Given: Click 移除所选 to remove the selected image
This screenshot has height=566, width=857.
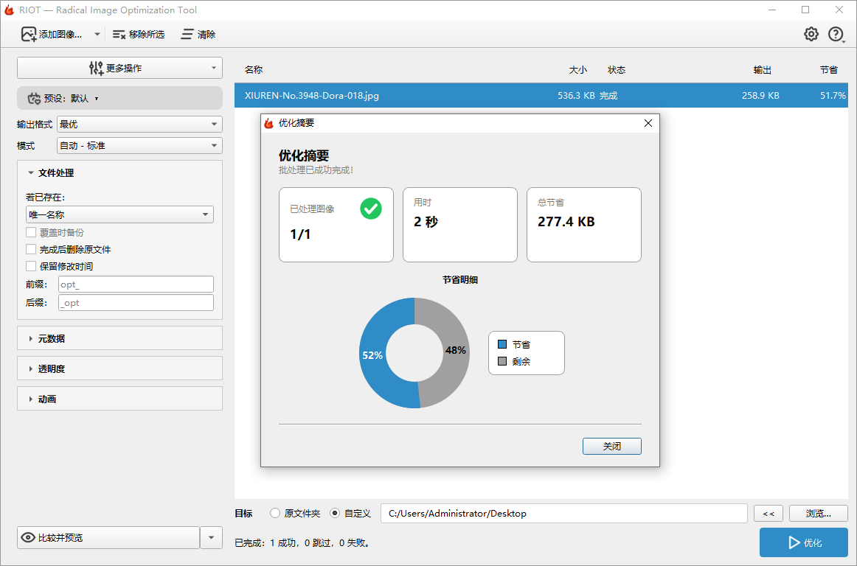Looking at the screenshot, I should [x=138, y=35].
